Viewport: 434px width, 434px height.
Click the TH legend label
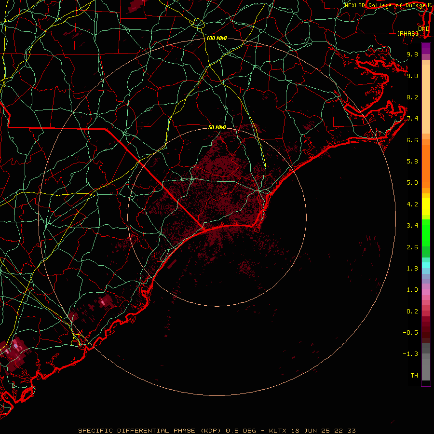pos(414,376)
